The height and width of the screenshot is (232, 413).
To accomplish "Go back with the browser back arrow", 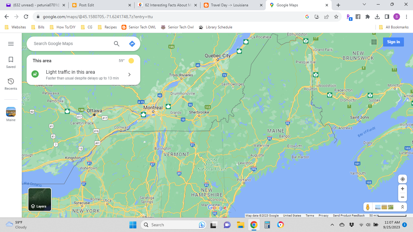I will 7,17.
